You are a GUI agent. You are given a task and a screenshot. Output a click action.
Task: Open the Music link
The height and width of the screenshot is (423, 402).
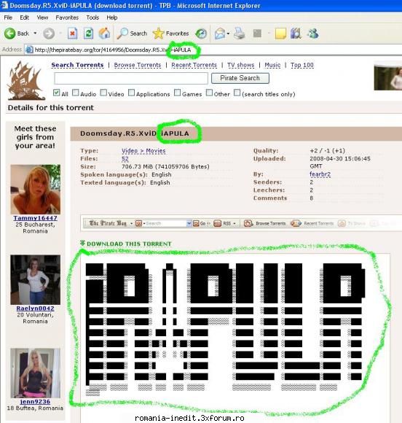[x=272, y=65]
